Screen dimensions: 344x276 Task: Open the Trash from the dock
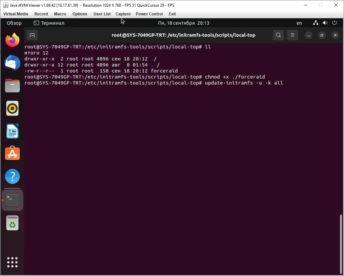coord(12,223)
